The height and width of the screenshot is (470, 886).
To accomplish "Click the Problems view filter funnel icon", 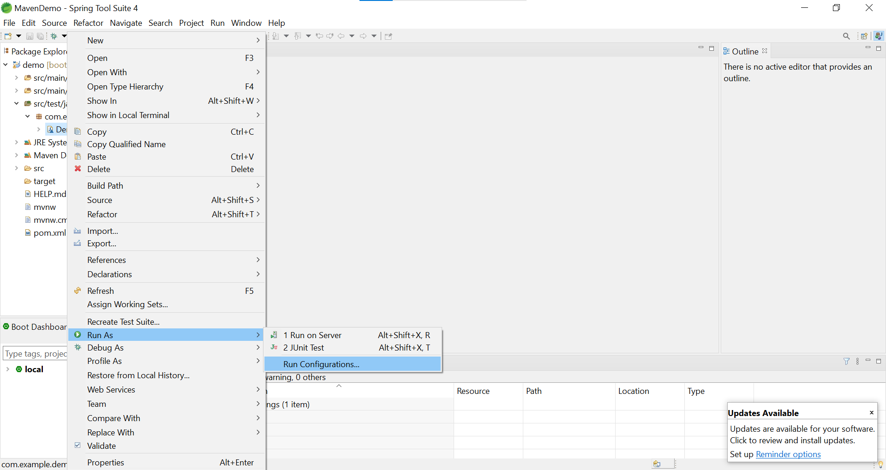I will 847,361.
